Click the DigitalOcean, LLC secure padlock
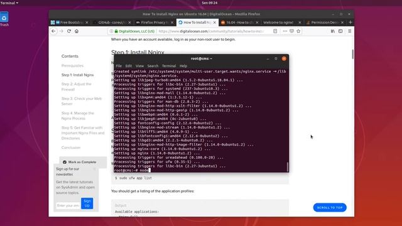This screenshot has width=402, height=226. point(116,31)
